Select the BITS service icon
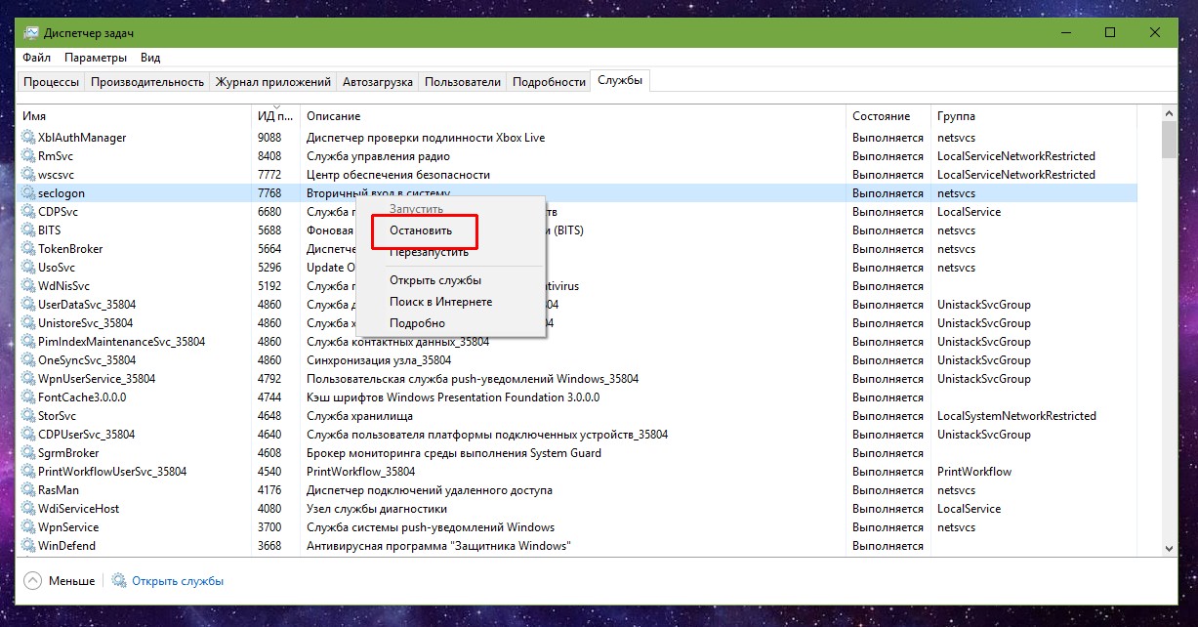1198x627 pixels. click(x=28, y=230)
